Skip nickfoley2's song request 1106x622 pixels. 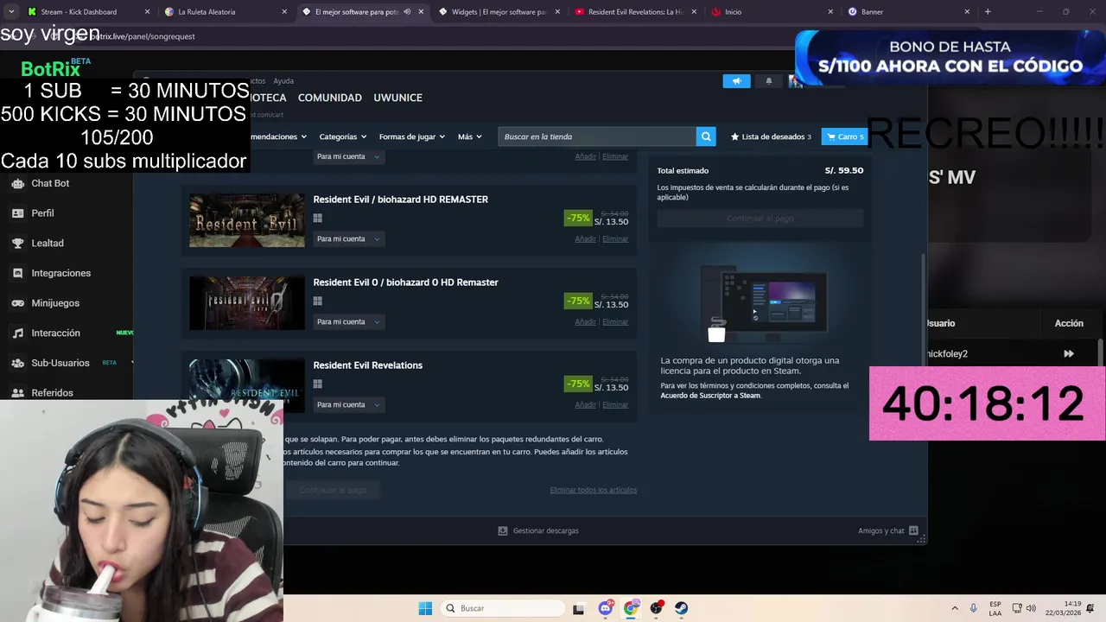coord(1069,353)
